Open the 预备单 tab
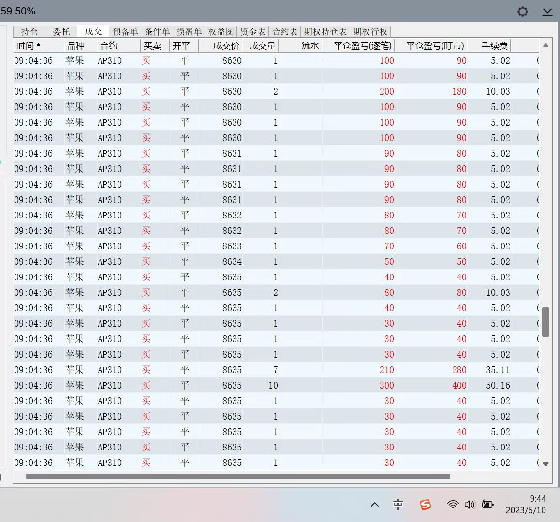560x522 pixels. point(125,32)
